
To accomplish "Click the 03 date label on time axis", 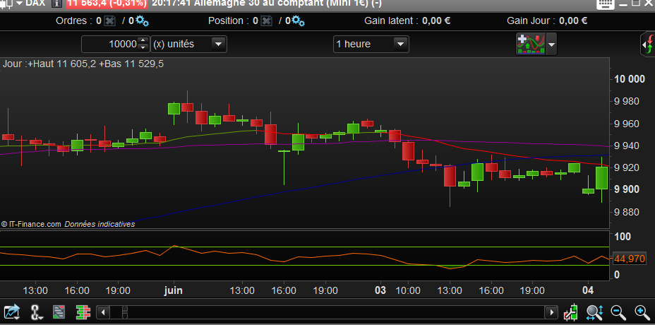I will [380, 290].
